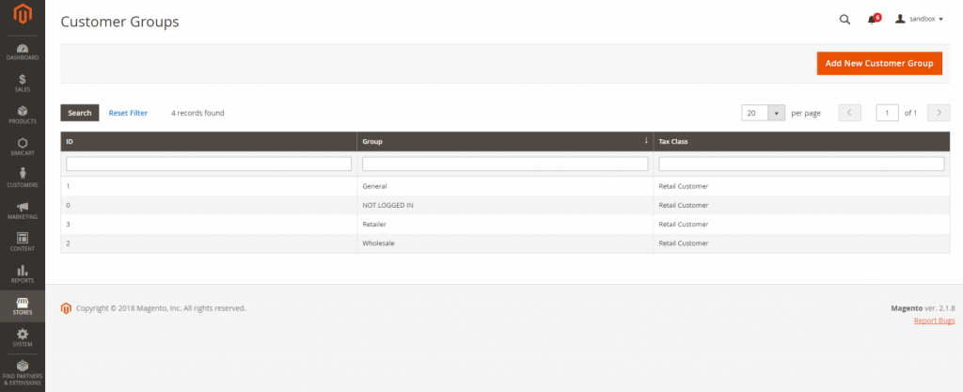The width and height of the screenshot is (963, 392).
Task: Open the sandbox user account menu
Action: pos(919,20)
